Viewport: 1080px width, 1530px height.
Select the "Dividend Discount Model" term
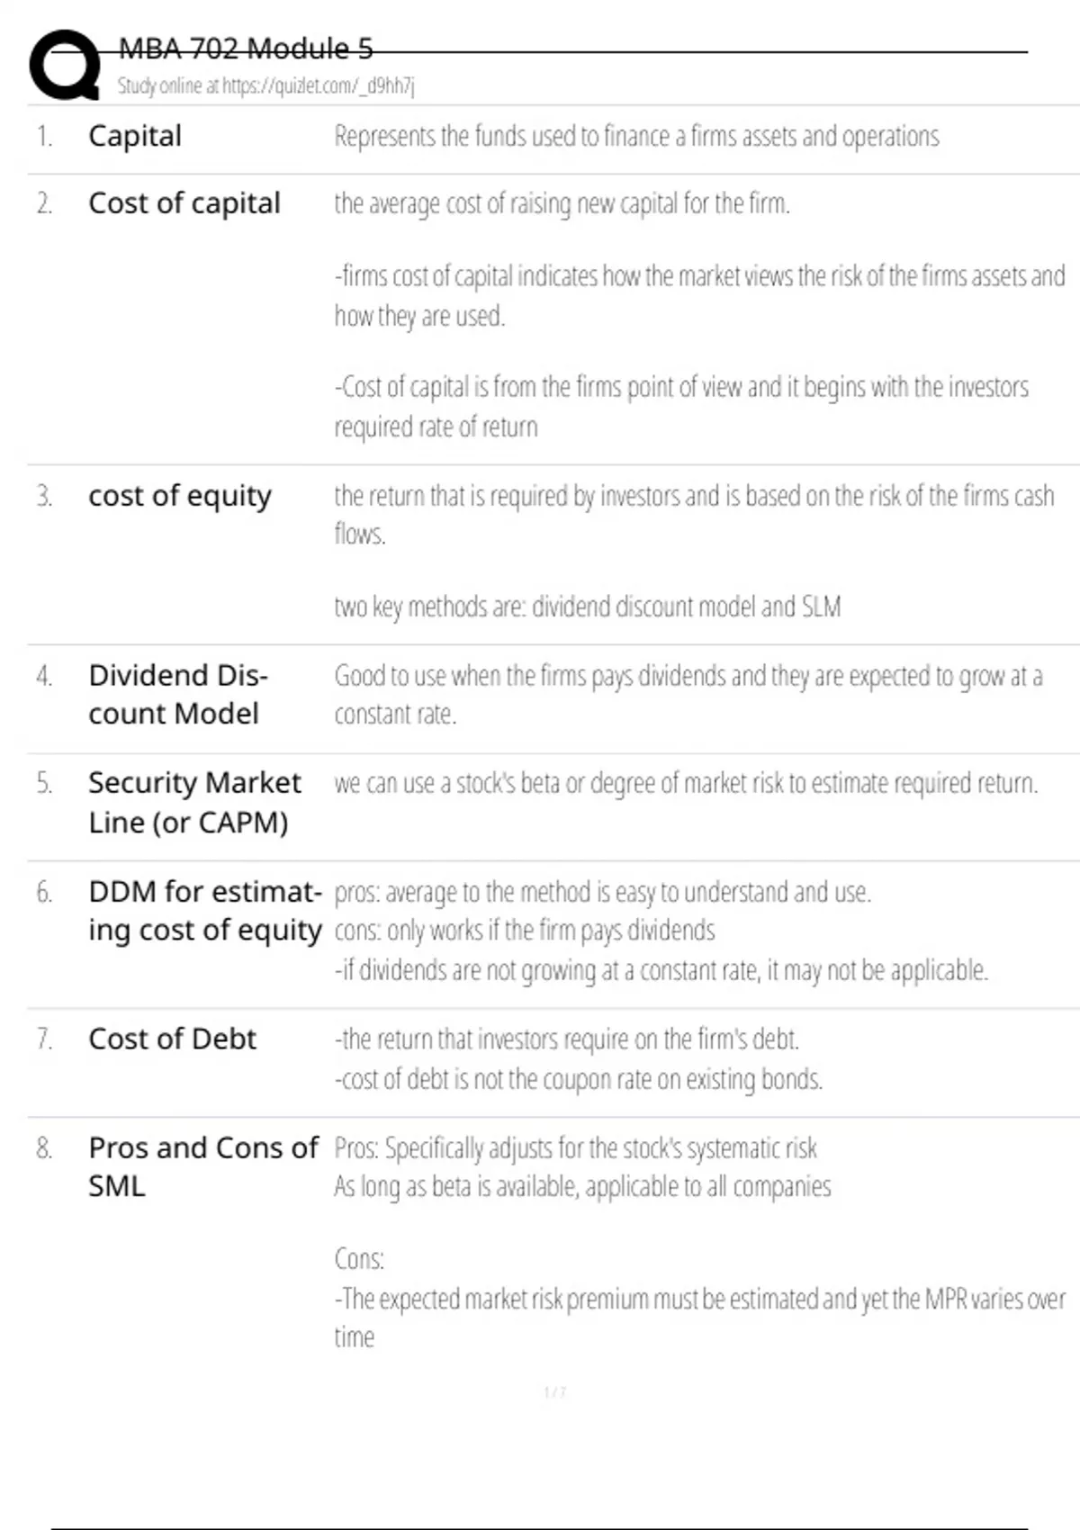pos(177,694)
